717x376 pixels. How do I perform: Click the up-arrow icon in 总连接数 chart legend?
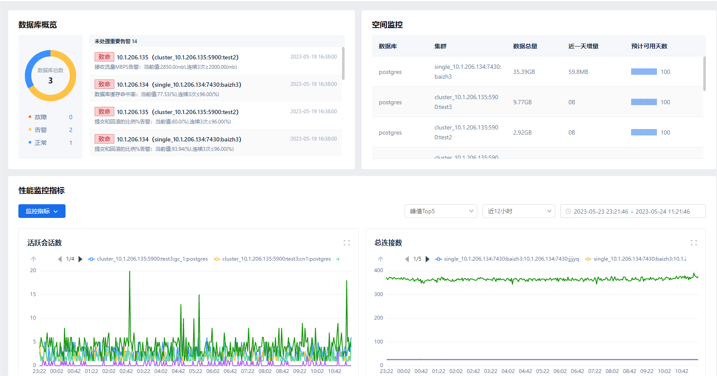tap(381, 259)
